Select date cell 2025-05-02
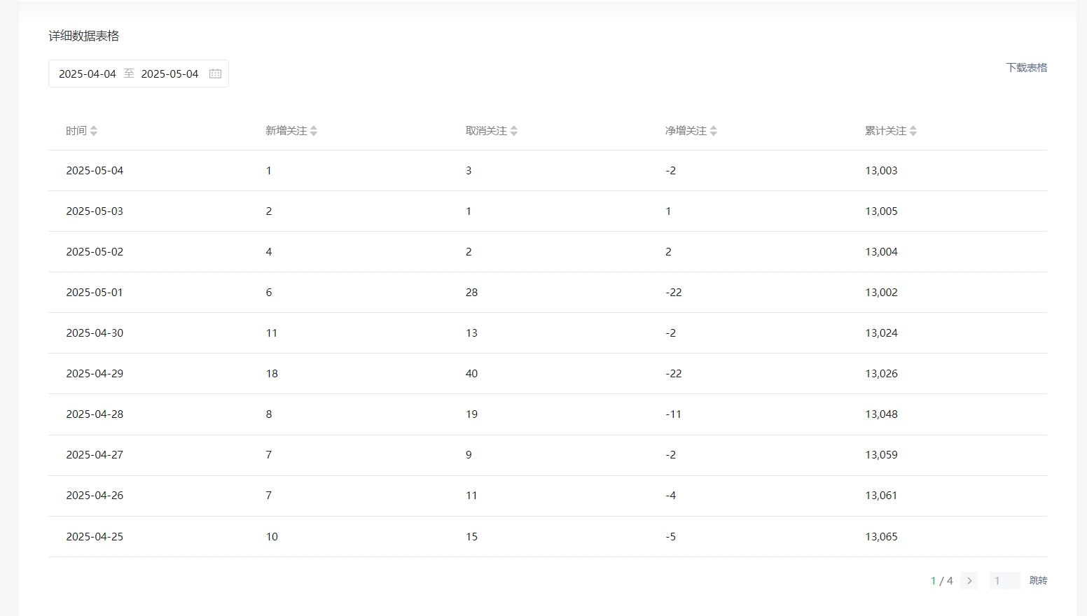 (95, 252)
